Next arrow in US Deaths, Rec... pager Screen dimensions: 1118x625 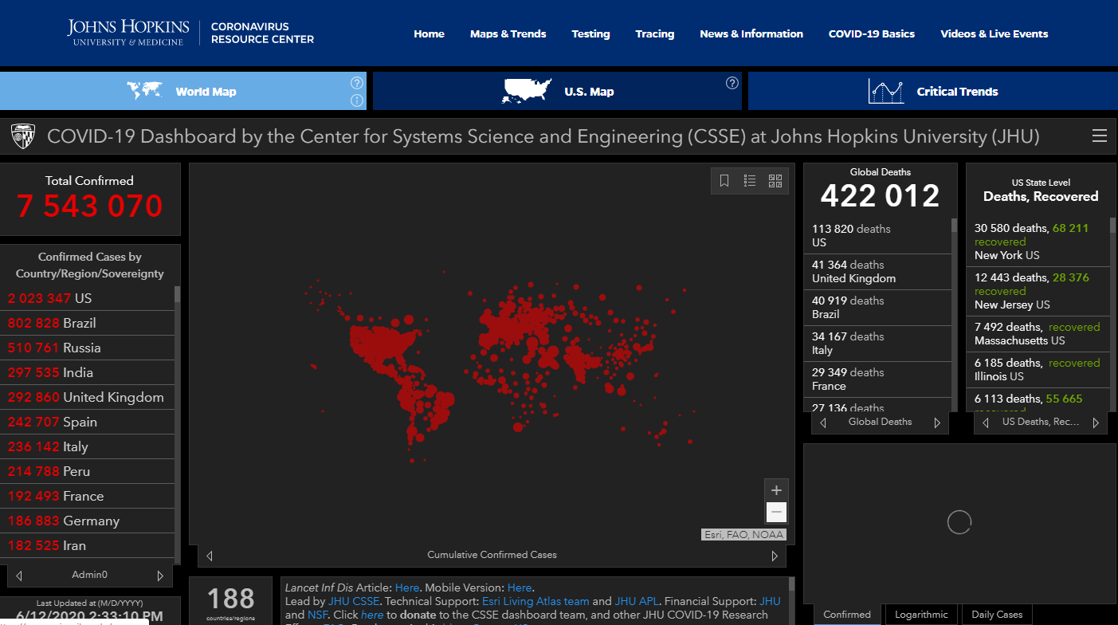(x=1096, y=423)
